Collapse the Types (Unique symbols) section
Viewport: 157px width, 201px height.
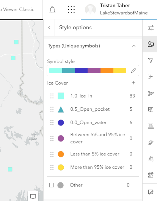click(x=134, y=46)
